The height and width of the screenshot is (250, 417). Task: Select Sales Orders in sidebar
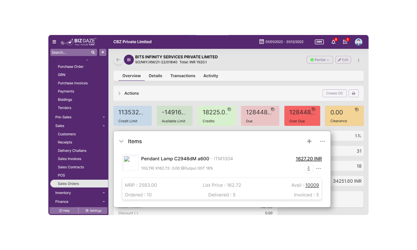(x=79, y=184)
